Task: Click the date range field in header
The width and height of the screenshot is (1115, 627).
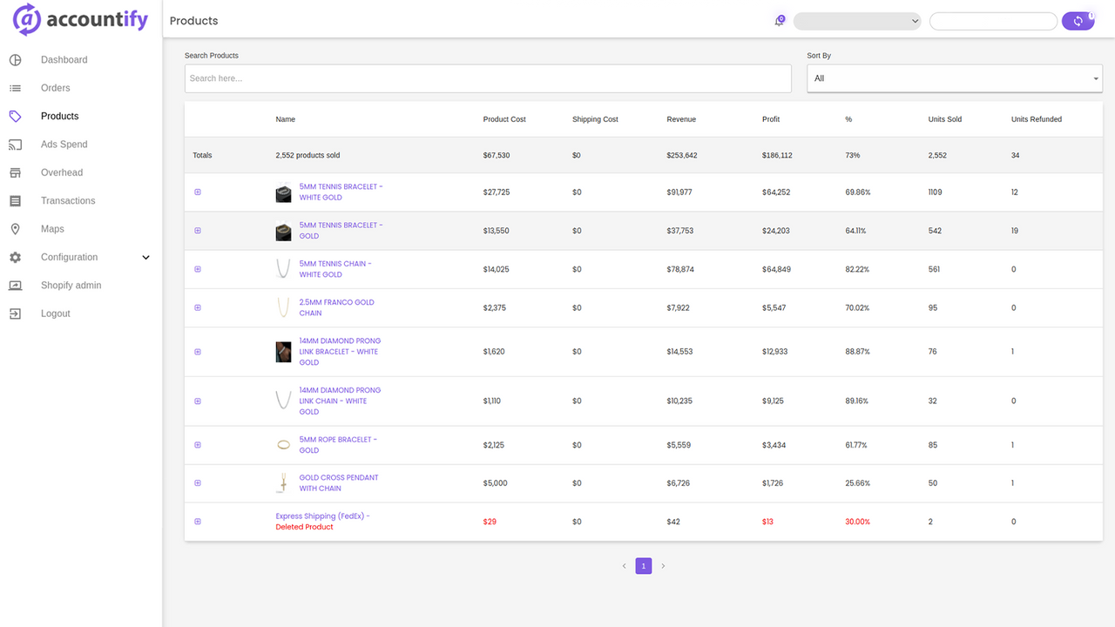Action: [993, 21]
